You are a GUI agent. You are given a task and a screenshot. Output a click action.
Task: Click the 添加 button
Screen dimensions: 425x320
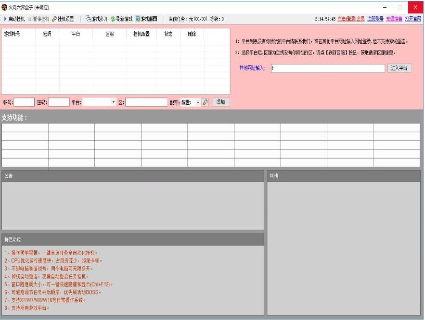220,102
